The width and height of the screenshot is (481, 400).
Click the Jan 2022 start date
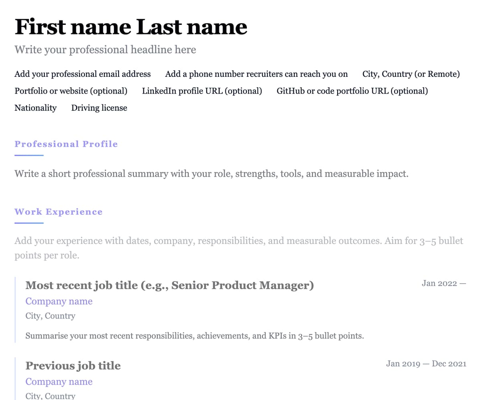tap(439, 284)
